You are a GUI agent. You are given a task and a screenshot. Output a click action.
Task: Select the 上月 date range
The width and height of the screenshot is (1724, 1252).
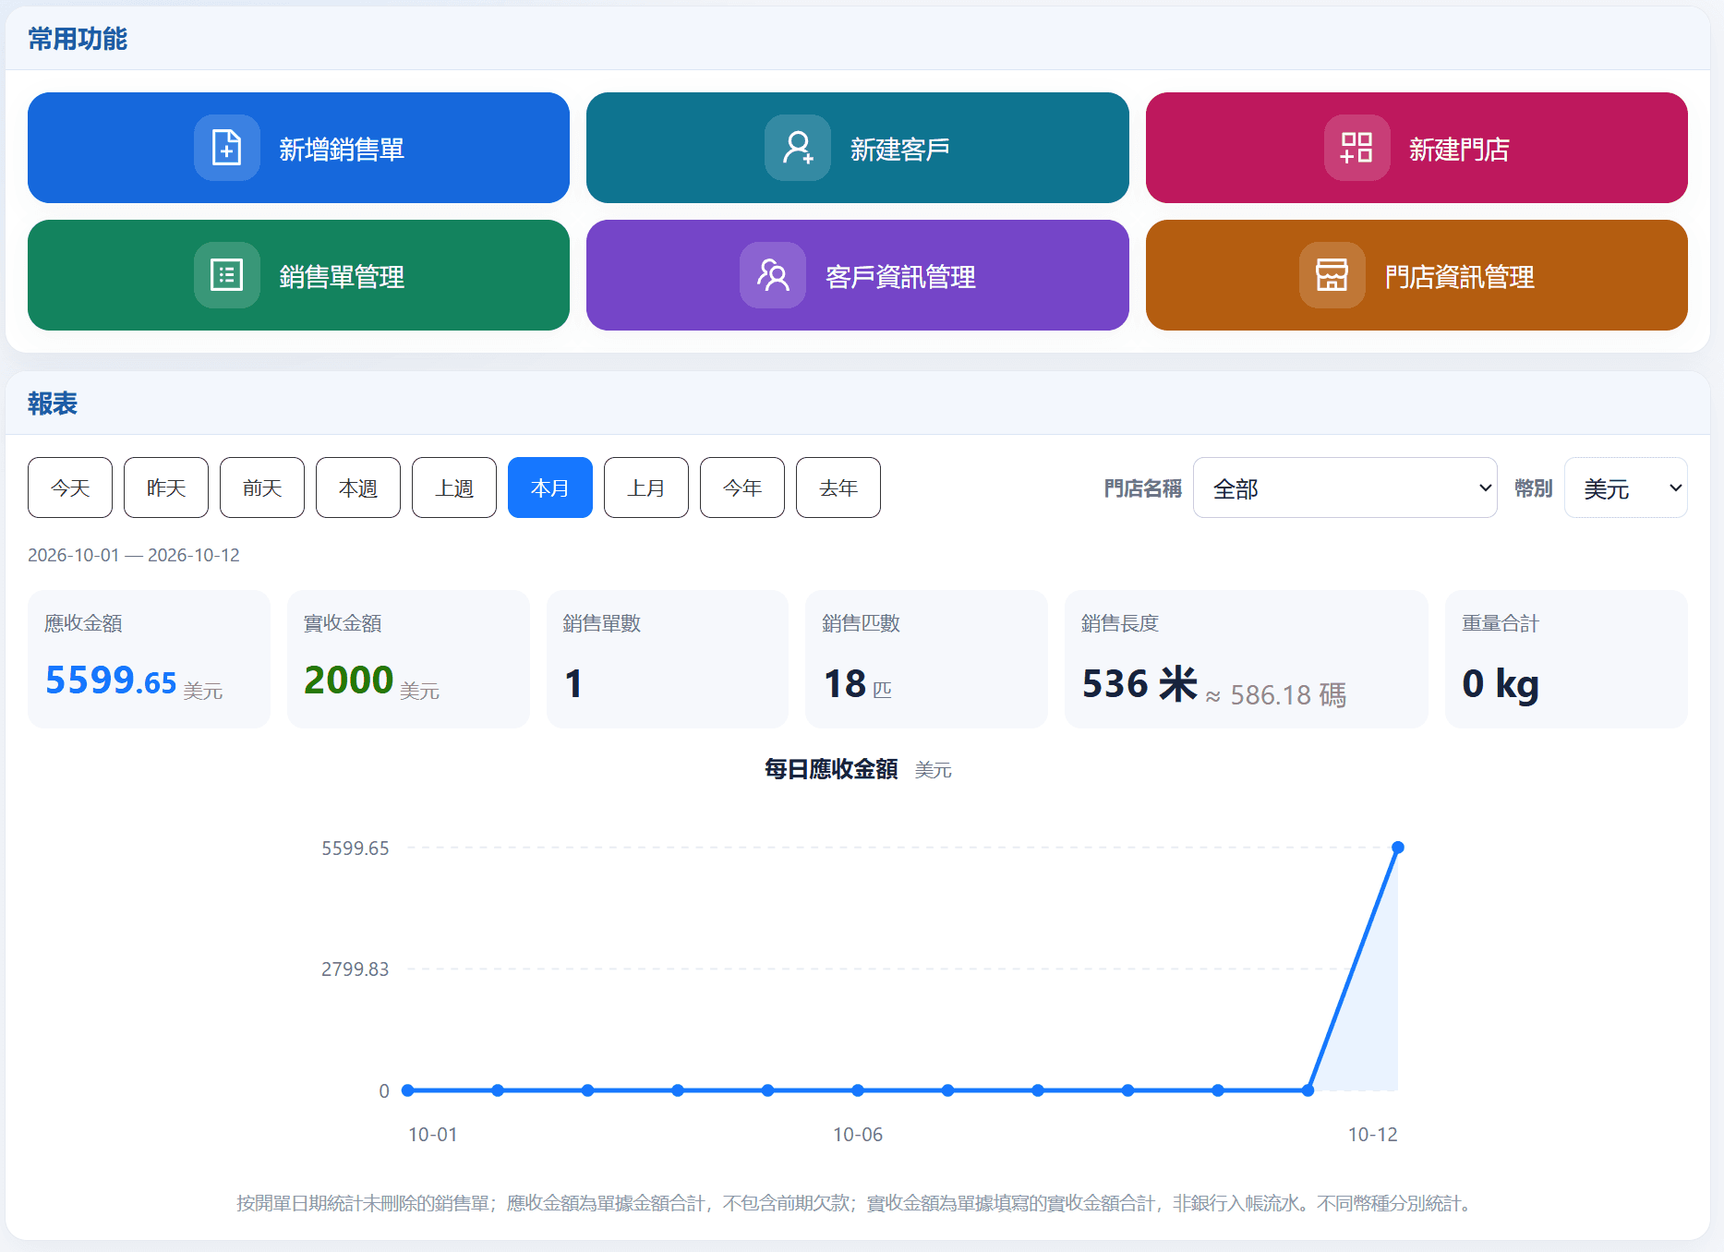(x=646, y=488)
